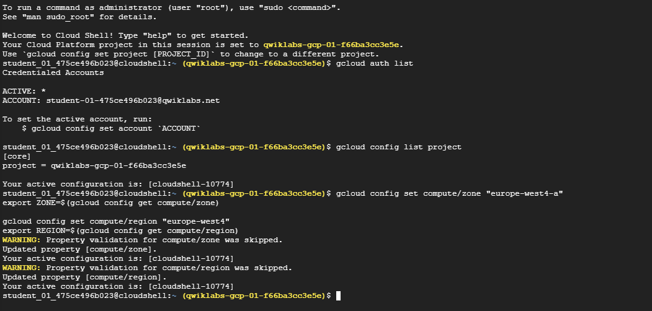This screenshot has width=652, height=311.
Task: Select the 'gcloud auth list' command text
Action: (x=374, y=64)
